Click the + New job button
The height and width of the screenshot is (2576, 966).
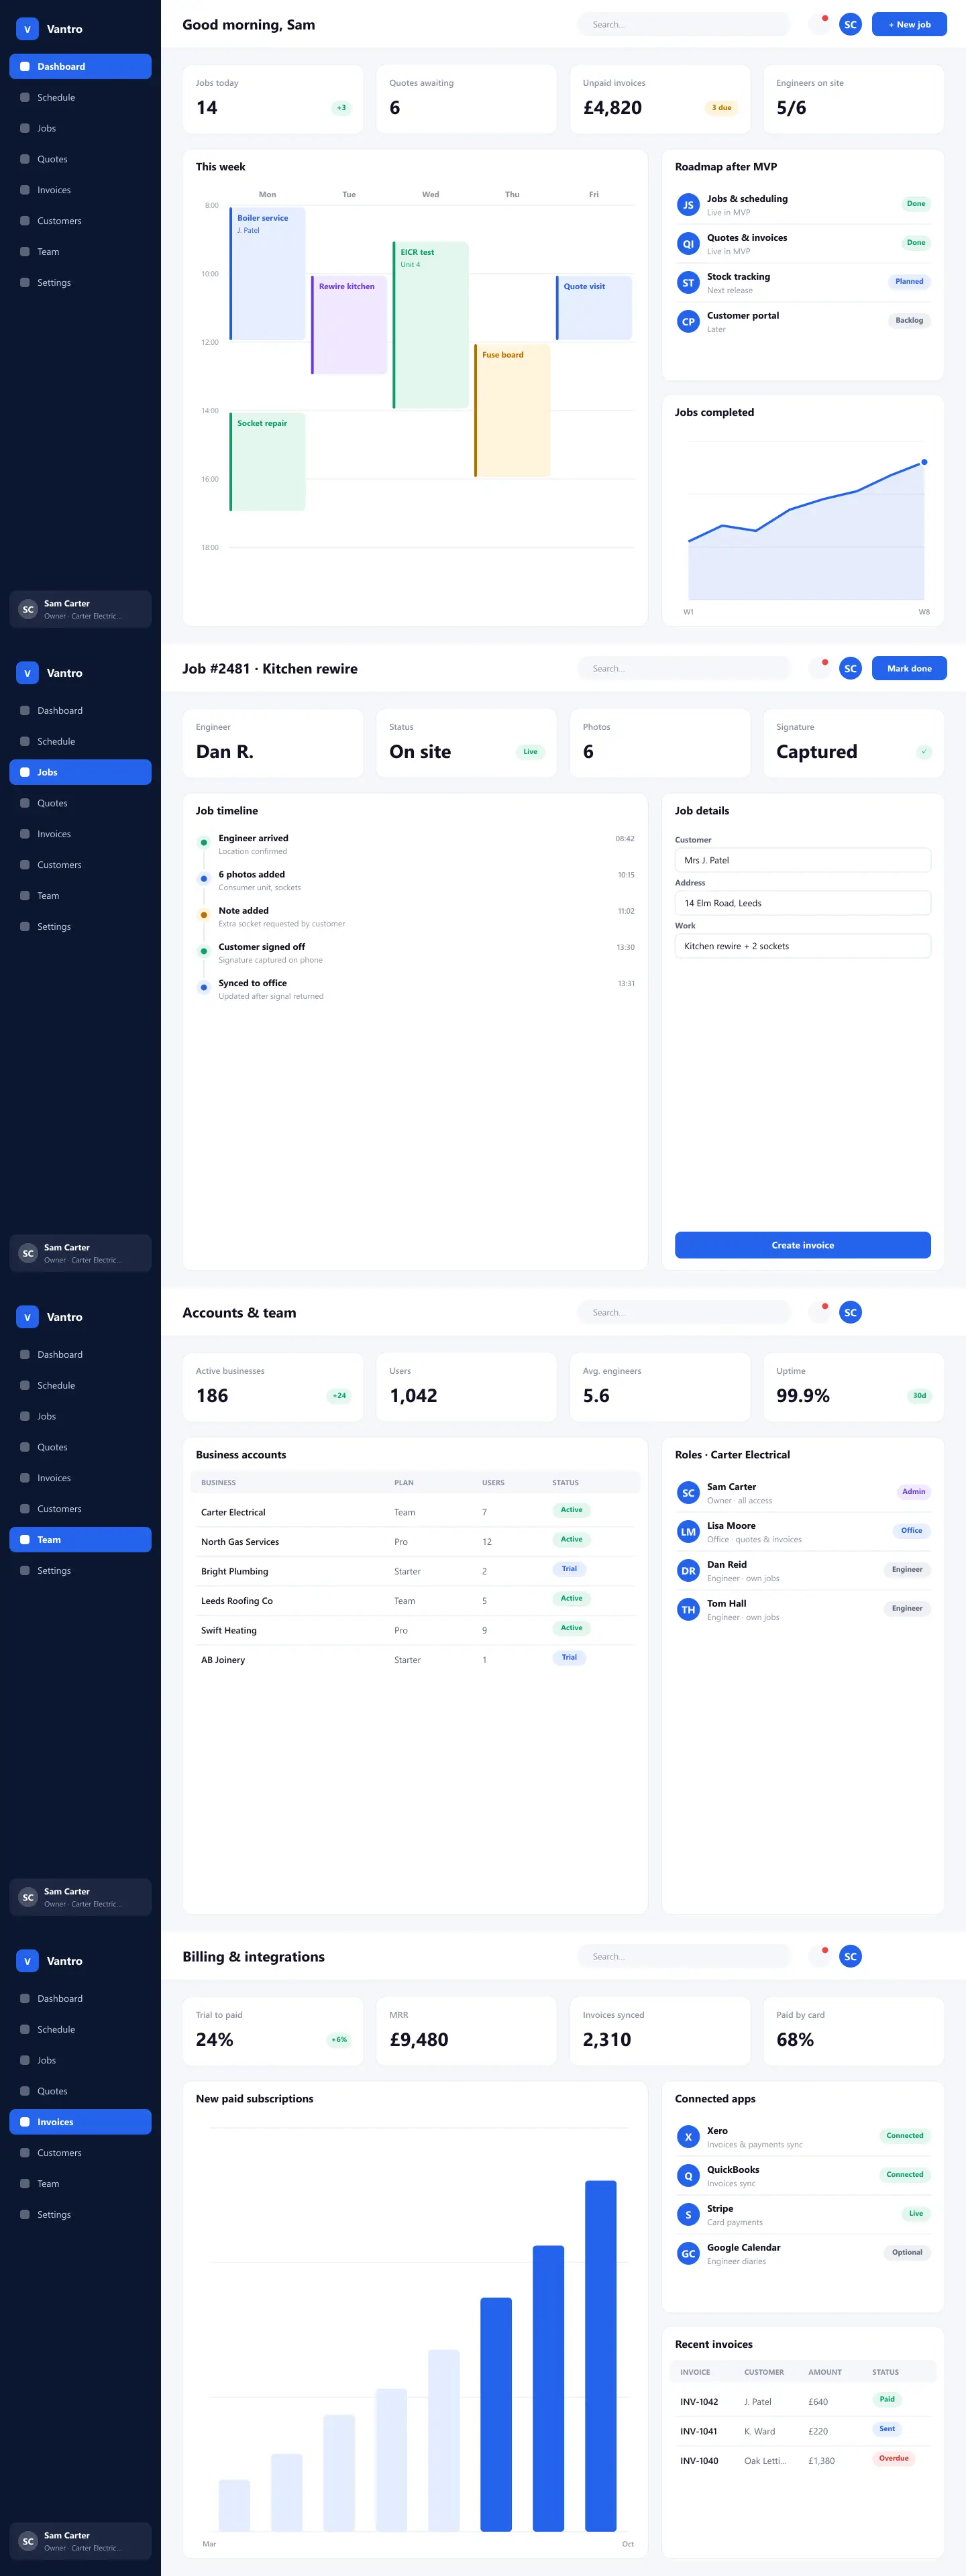coord(909,24)
